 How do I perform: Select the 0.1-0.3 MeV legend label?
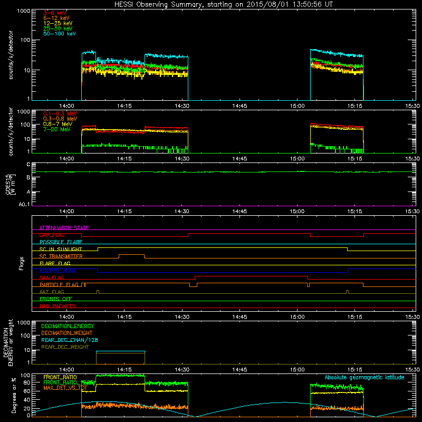60,113
